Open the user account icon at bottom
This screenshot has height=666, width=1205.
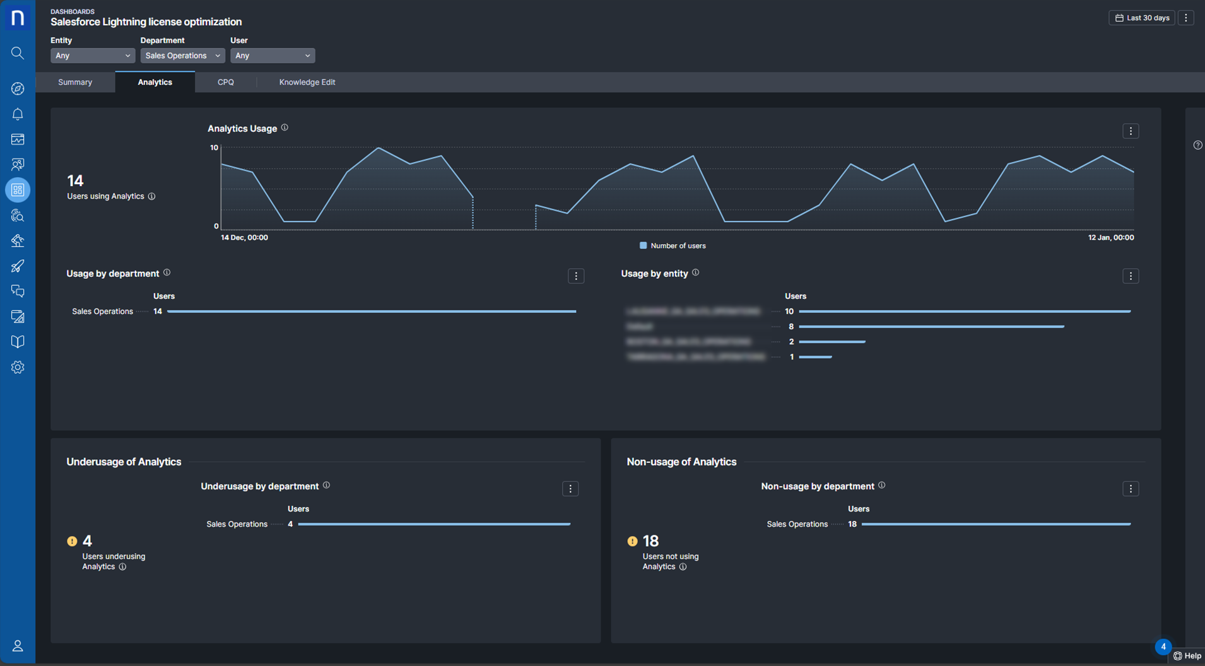pos(18,646)
